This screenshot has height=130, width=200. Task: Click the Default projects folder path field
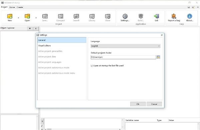(123, 57)
